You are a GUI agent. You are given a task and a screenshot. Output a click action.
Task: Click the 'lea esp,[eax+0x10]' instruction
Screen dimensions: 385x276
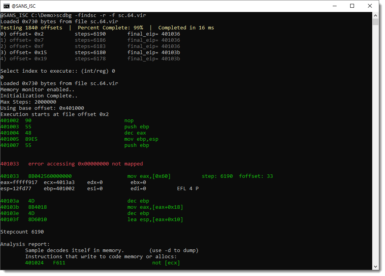click(x=155, y=220)
